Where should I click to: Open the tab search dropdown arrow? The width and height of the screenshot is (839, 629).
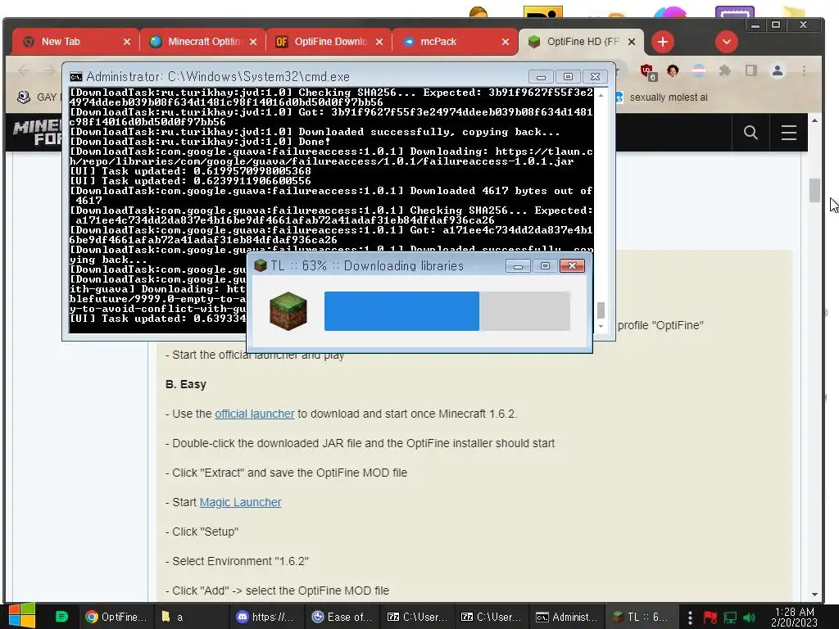pyautogui.click(x=726, y=42)
